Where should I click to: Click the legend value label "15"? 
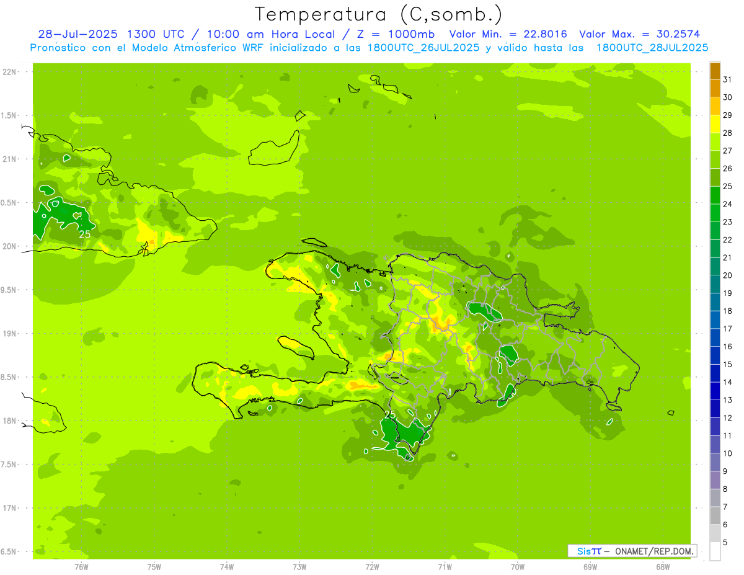(728, 364)
